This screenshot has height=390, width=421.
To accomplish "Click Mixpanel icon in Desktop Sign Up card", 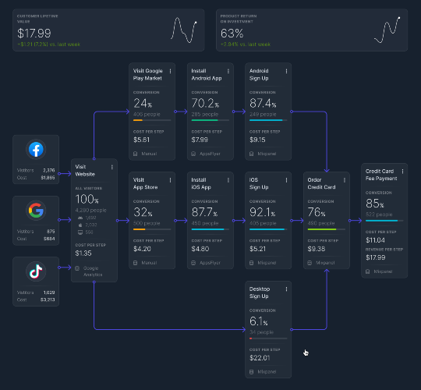I will (251, 372).
